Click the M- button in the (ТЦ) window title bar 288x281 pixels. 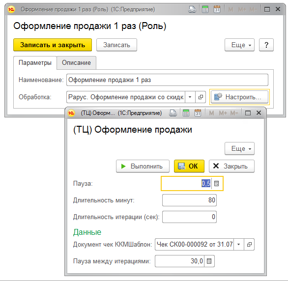click(x=234, y=113)
